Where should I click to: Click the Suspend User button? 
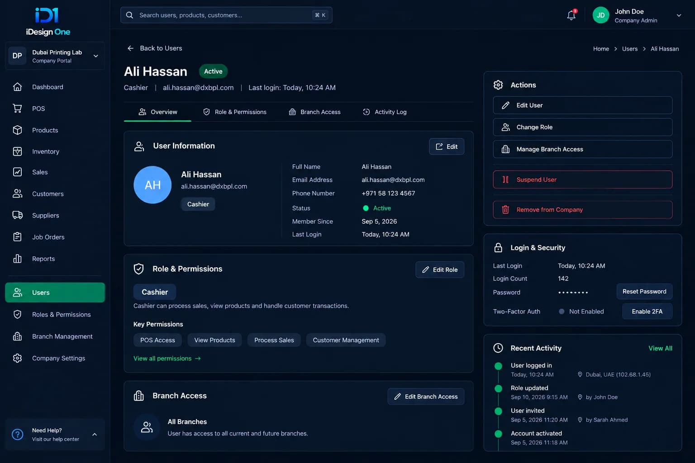(x=582, y=180)
